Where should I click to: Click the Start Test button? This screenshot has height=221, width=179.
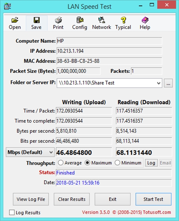tap(153, 199)
